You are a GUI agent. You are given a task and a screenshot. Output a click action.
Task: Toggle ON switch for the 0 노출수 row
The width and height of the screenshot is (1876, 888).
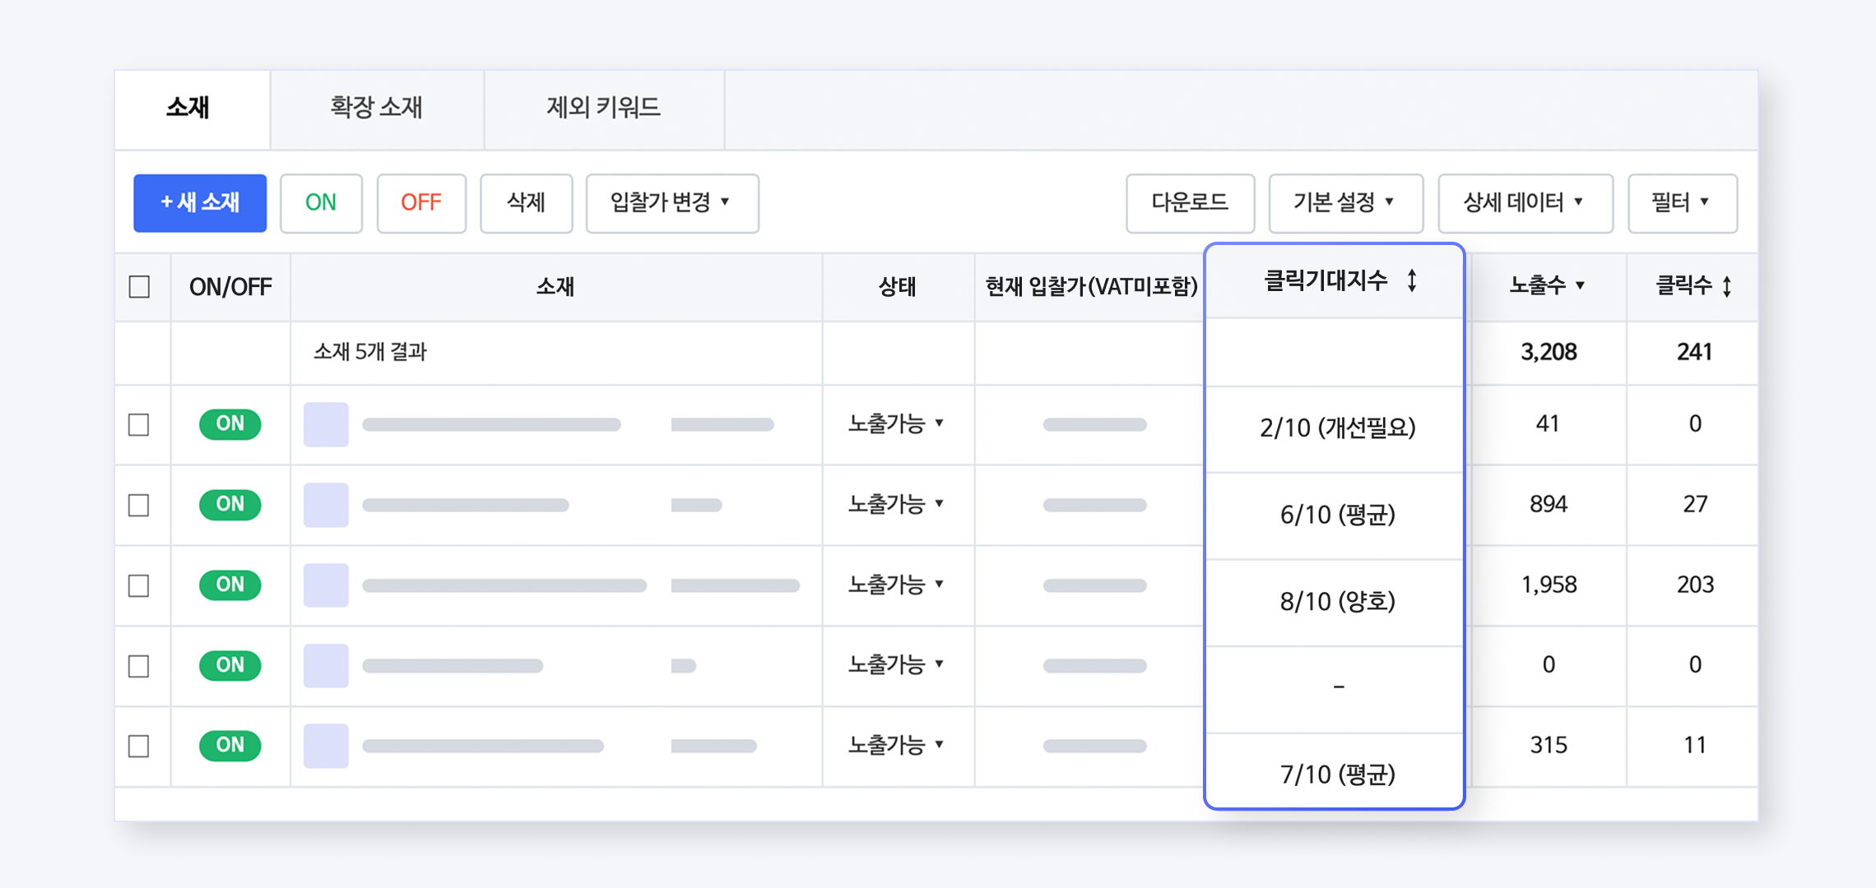(230, 664)
